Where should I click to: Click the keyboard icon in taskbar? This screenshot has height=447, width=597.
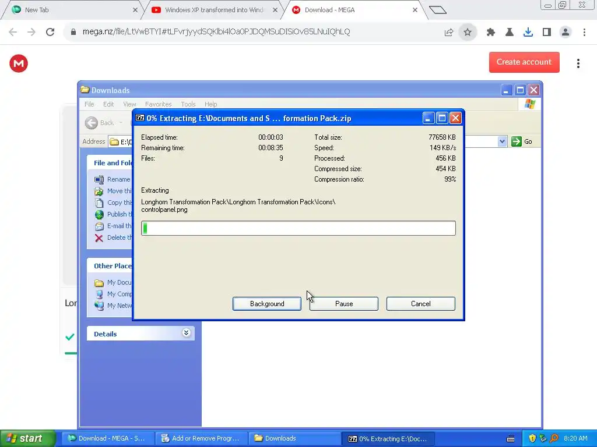tap(511, 439)
